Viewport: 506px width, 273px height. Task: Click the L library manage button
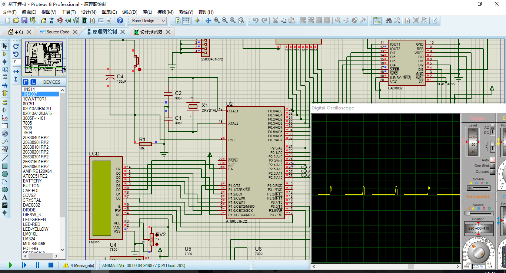[x=33, y=82]
